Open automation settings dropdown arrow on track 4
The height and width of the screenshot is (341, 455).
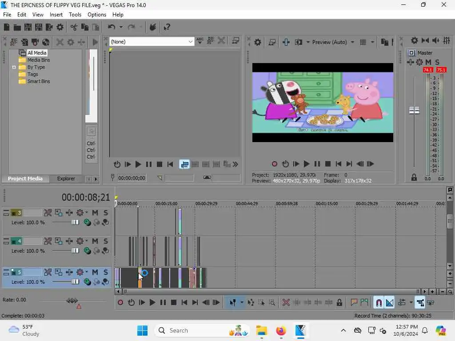(87, 241)
